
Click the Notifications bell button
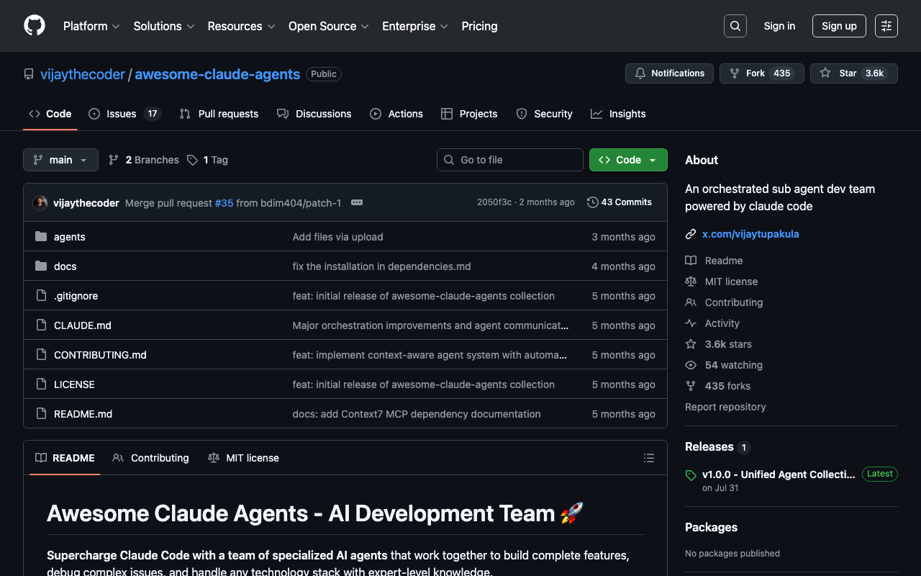(x=669, y=73)
